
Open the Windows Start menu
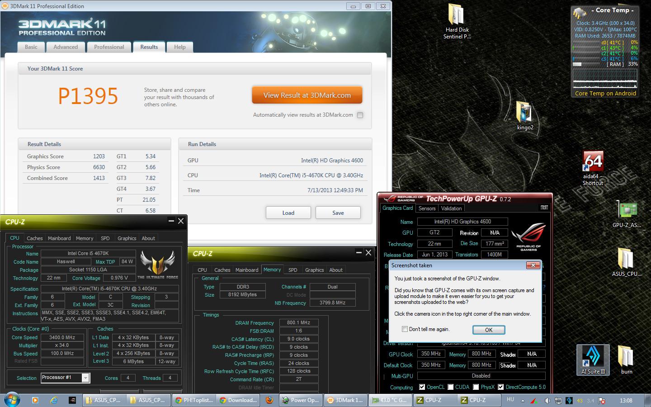[12, 400]
